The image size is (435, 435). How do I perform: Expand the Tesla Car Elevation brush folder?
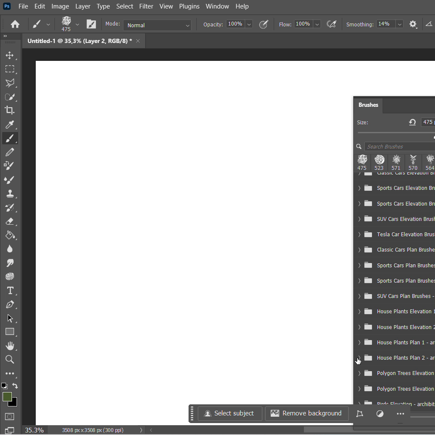click(x=359, y=235)
